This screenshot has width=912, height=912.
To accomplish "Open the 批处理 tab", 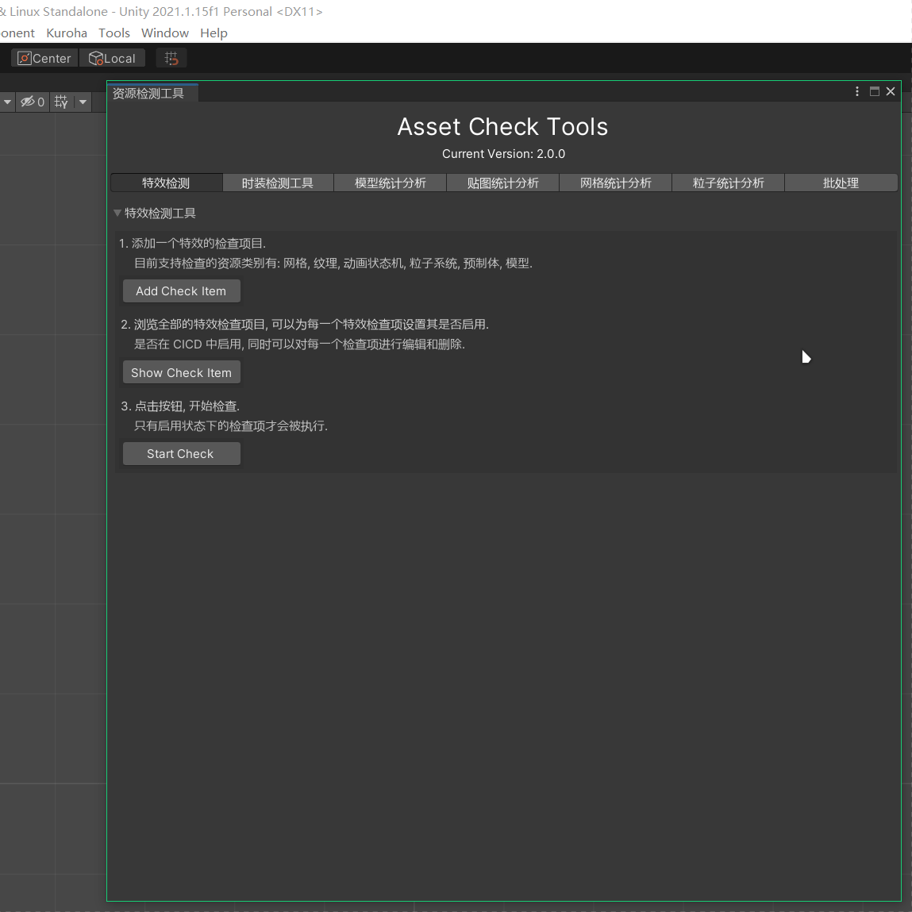I will 841,183.
